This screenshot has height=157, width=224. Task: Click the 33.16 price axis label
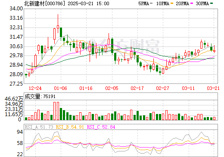(x=16, y=18)
